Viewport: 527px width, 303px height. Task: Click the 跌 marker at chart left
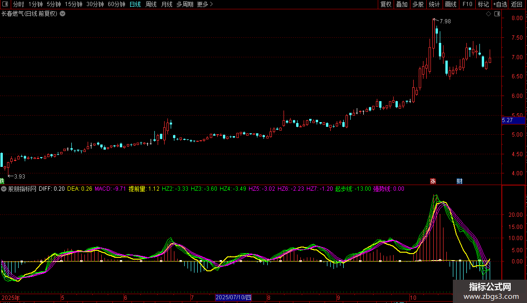pyautogui.click(x=2, y=181)
